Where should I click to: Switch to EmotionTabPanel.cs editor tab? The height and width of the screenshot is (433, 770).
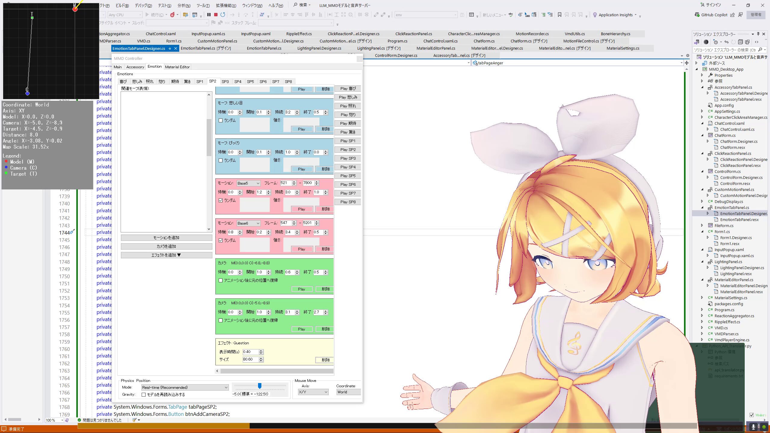[x=264, y=48]
